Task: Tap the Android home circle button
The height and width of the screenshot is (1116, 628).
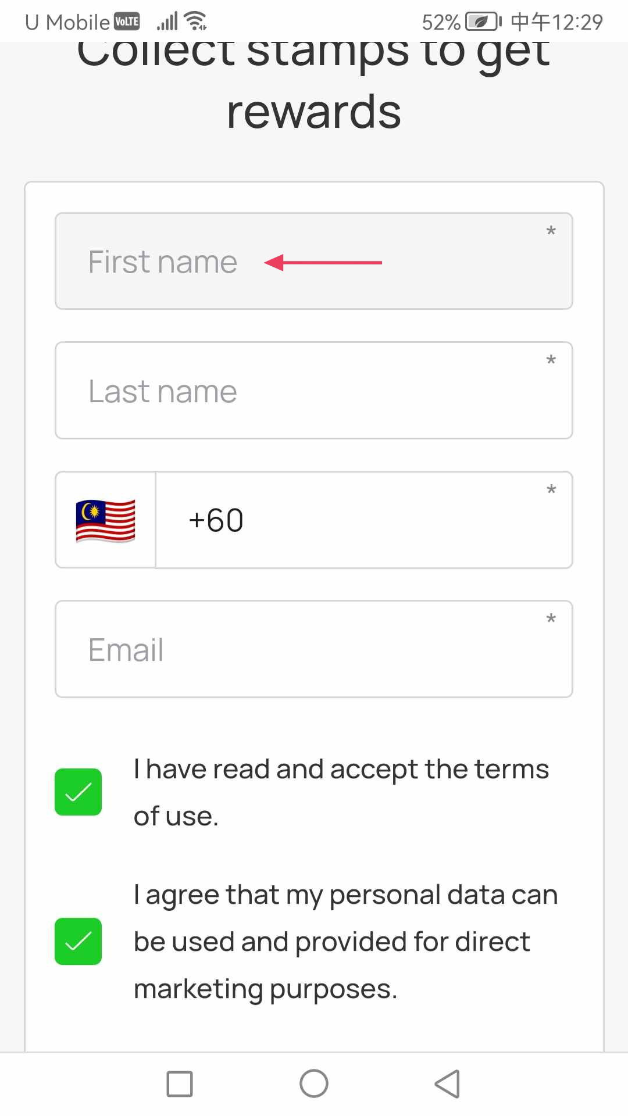Action: pyautogui.click(x=314, y=1084)
